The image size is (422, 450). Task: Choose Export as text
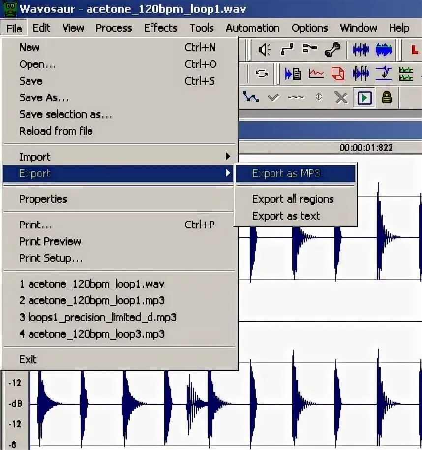click(296, 216)
